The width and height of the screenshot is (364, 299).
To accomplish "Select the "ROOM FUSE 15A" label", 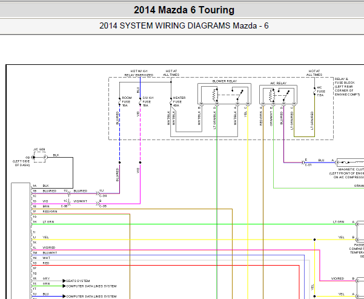I will [x=127, y=102].
